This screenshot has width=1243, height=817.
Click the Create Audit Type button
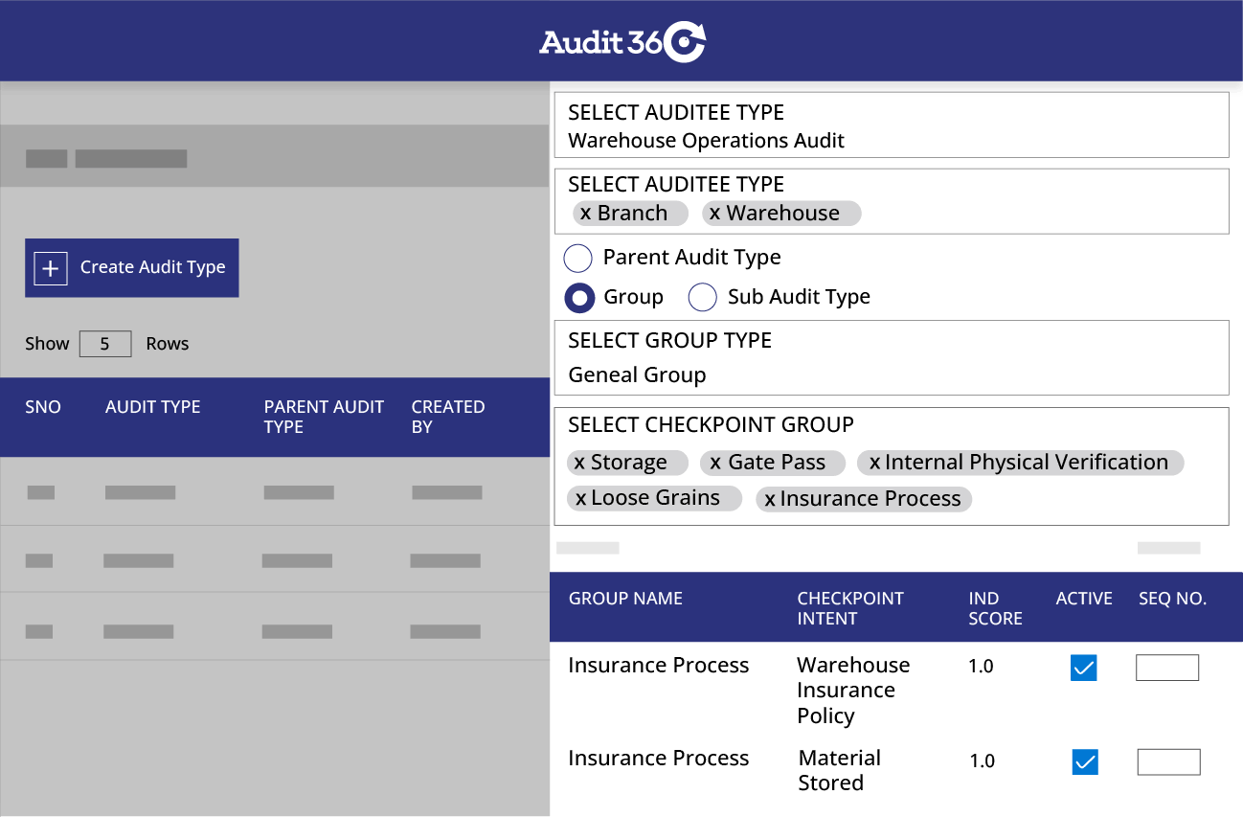tap(132, 268)
